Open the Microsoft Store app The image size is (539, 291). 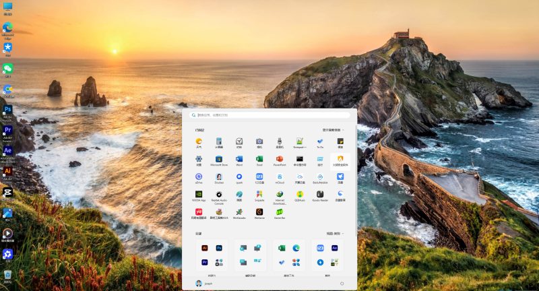point(219,159)
